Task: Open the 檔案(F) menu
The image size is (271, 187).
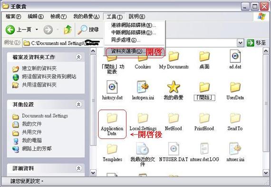Action: [13, 17]
